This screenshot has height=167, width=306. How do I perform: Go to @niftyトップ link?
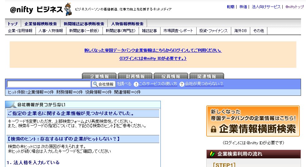click(x=294, y=7)
